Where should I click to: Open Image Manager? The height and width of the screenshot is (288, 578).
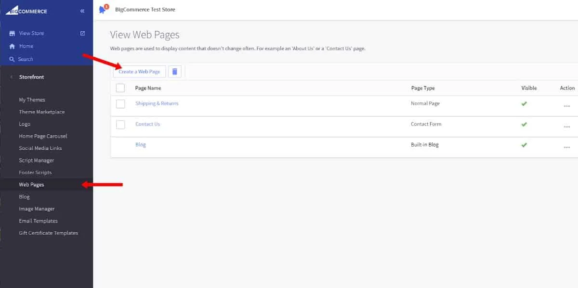coord(37,209)
